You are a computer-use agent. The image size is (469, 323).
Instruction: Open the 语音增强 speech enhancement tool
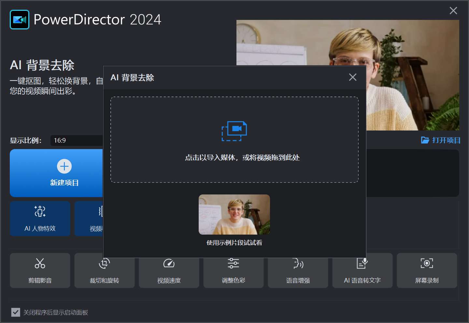pyautogui.click(x=298, y=270)
